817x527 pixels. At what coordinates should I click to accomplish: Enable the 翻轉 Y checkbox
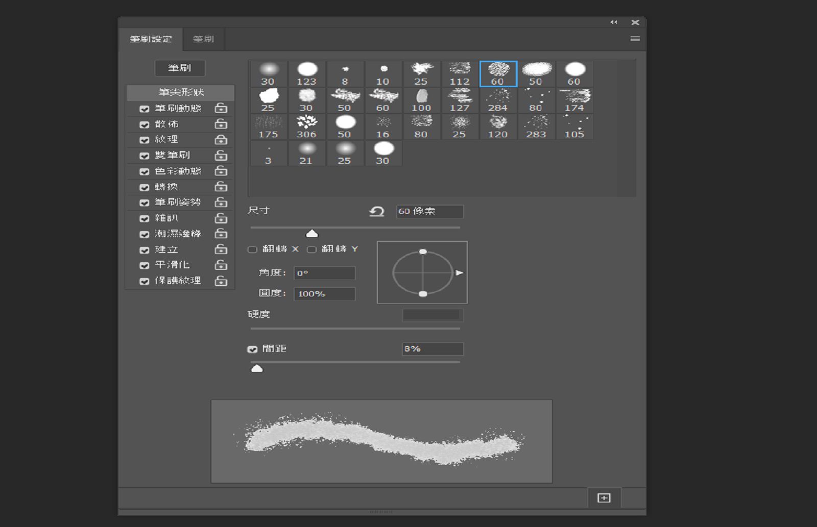click(x=311, y=249)
